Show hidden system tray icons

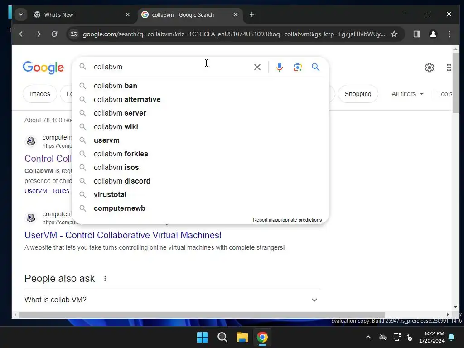click(x=368, y=337)
